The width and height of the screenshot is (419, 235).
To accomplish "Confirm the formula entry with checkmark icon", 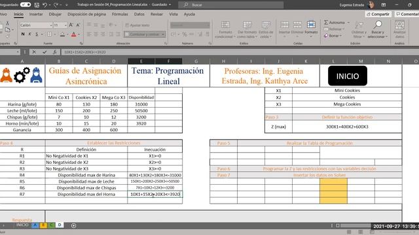I will click(45, 52).
